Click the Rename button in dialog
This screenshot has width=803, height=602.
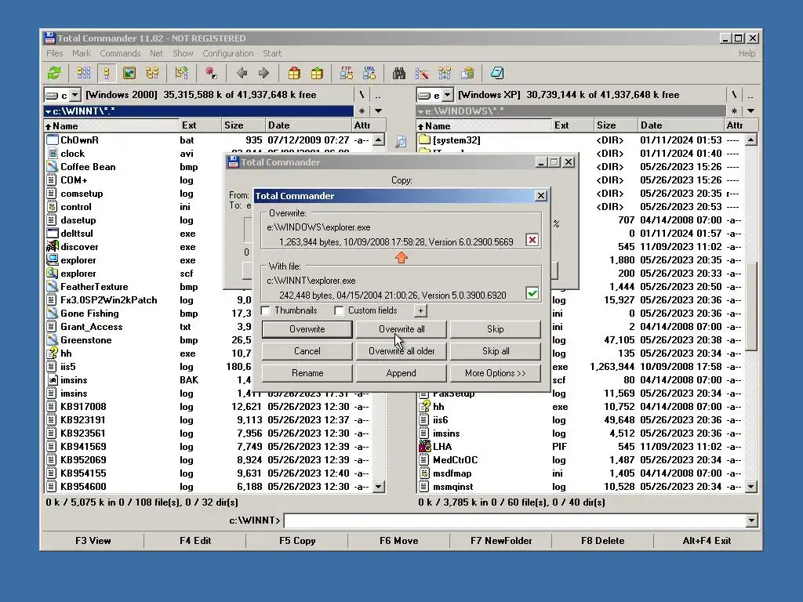click(307, 373)
